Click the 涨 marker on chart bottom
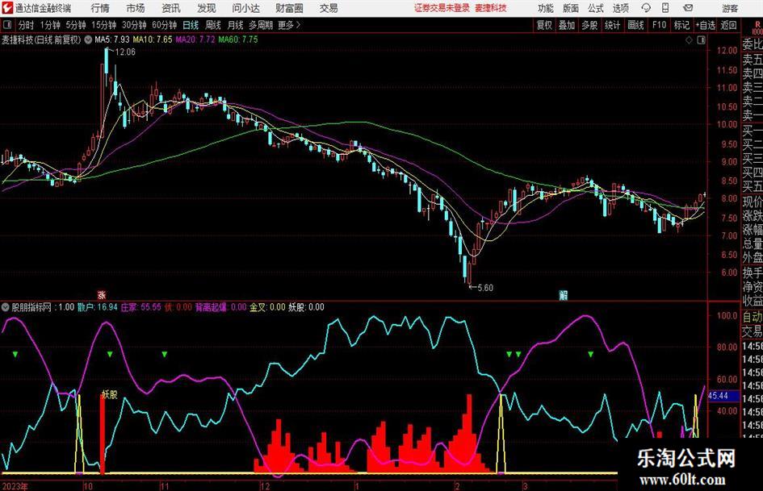This screenshot has height=491, width=763. pyautogui.click(x=101, y=294)
